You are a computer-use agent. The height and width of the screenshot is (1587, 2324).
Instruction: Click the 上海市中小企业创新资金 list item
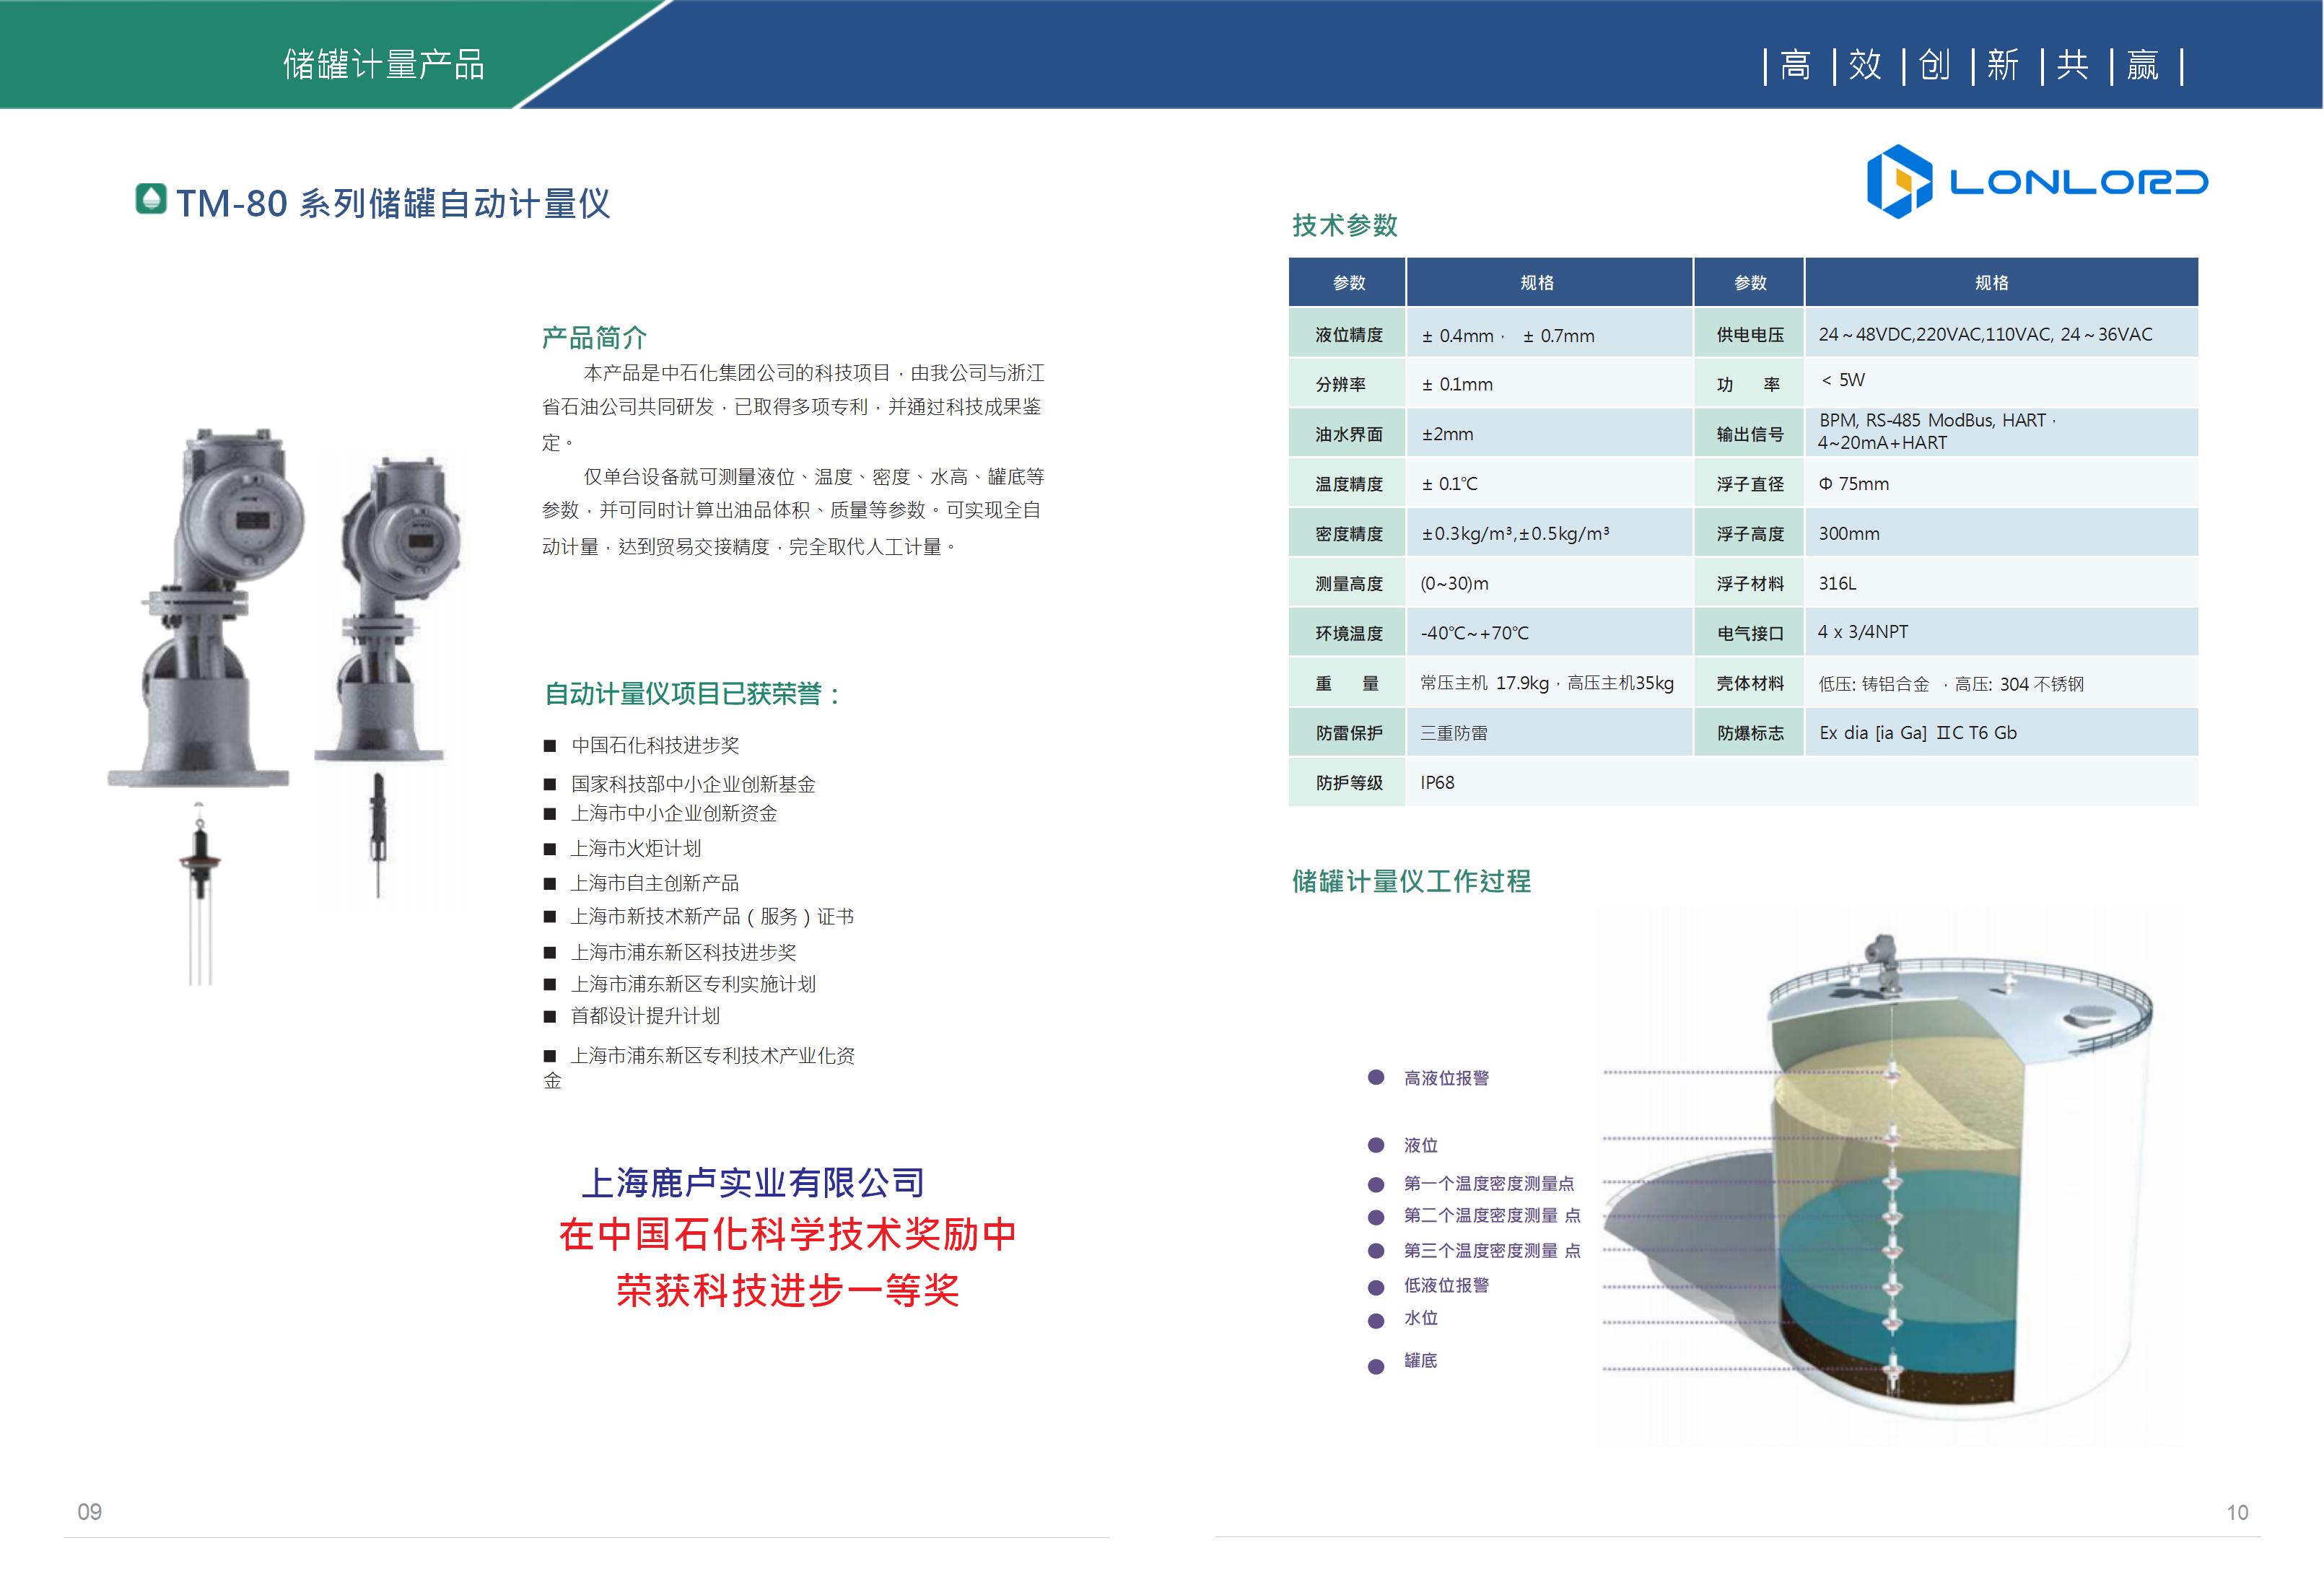[674, 813]
